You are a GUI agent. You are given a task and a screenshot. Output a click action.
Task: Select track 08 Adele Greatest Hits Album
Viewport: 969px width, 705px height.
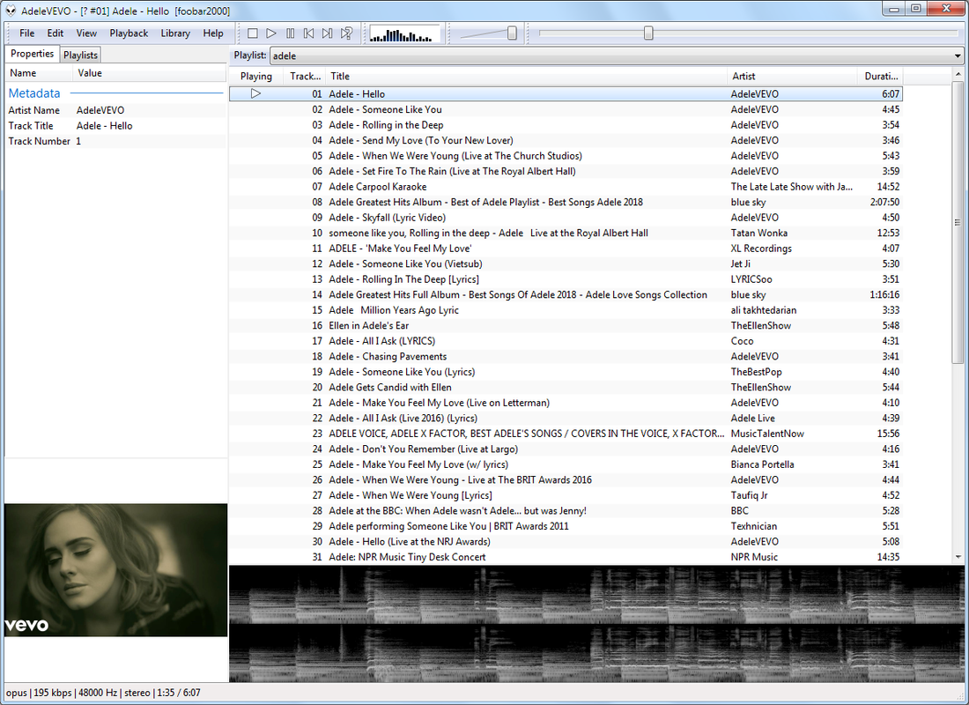(x=566, y=202)
